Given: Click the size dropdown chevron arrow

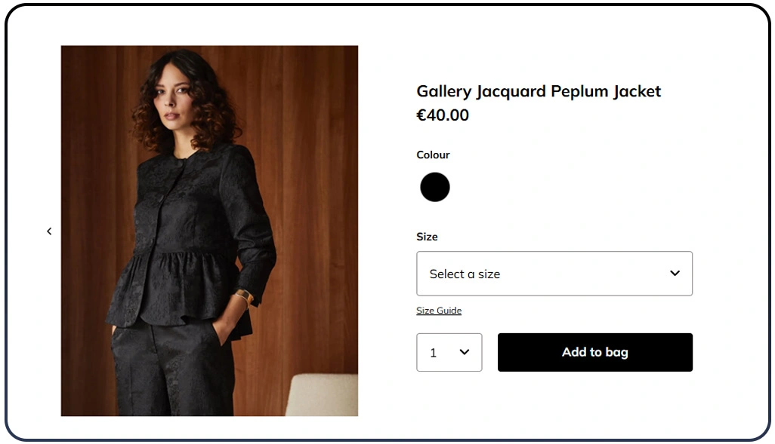Looking at the screenshot, I should [675, 273].
